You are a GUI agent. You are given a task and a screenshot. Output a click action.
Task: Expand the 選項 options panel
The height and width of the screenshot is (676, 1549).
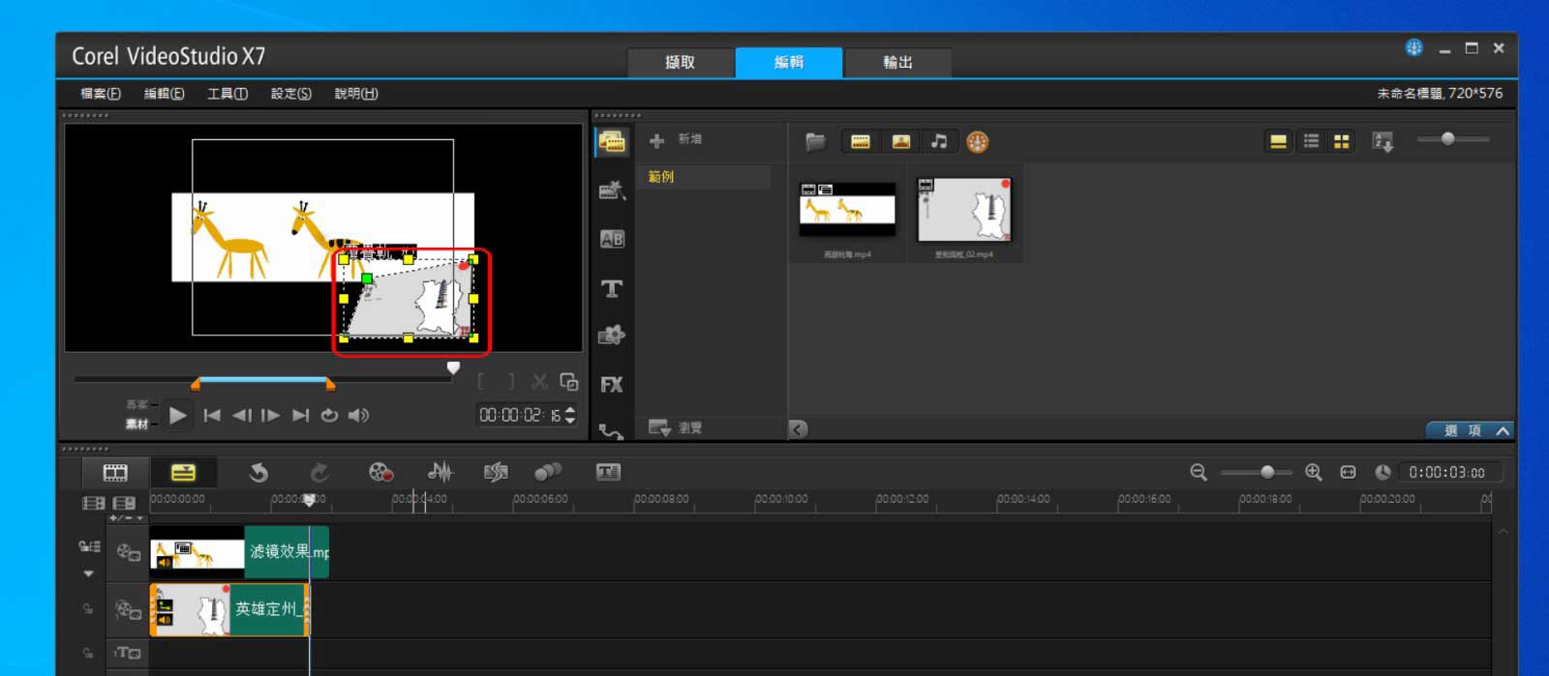[1472, 430]
